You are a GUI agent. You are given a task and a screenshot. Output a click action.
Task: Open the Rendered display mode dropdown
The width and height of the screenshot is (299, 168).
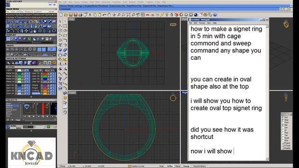[x=43, y=42]
